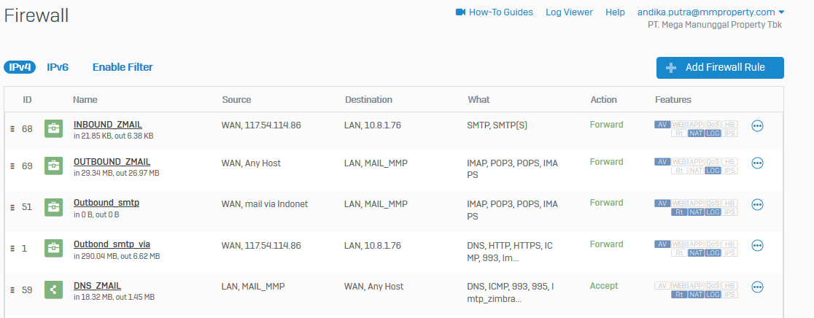Click the share-style icon for DNS_ZMAIL rule
The image size is (814, 318).
point(53,290)
